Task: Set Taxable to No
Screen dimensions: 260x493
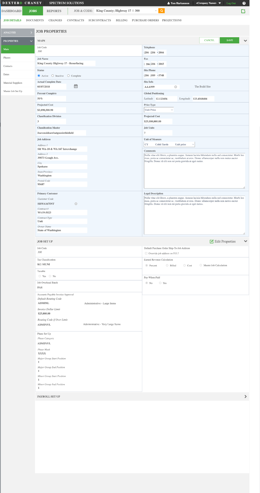Action: (x=50, y=276)
